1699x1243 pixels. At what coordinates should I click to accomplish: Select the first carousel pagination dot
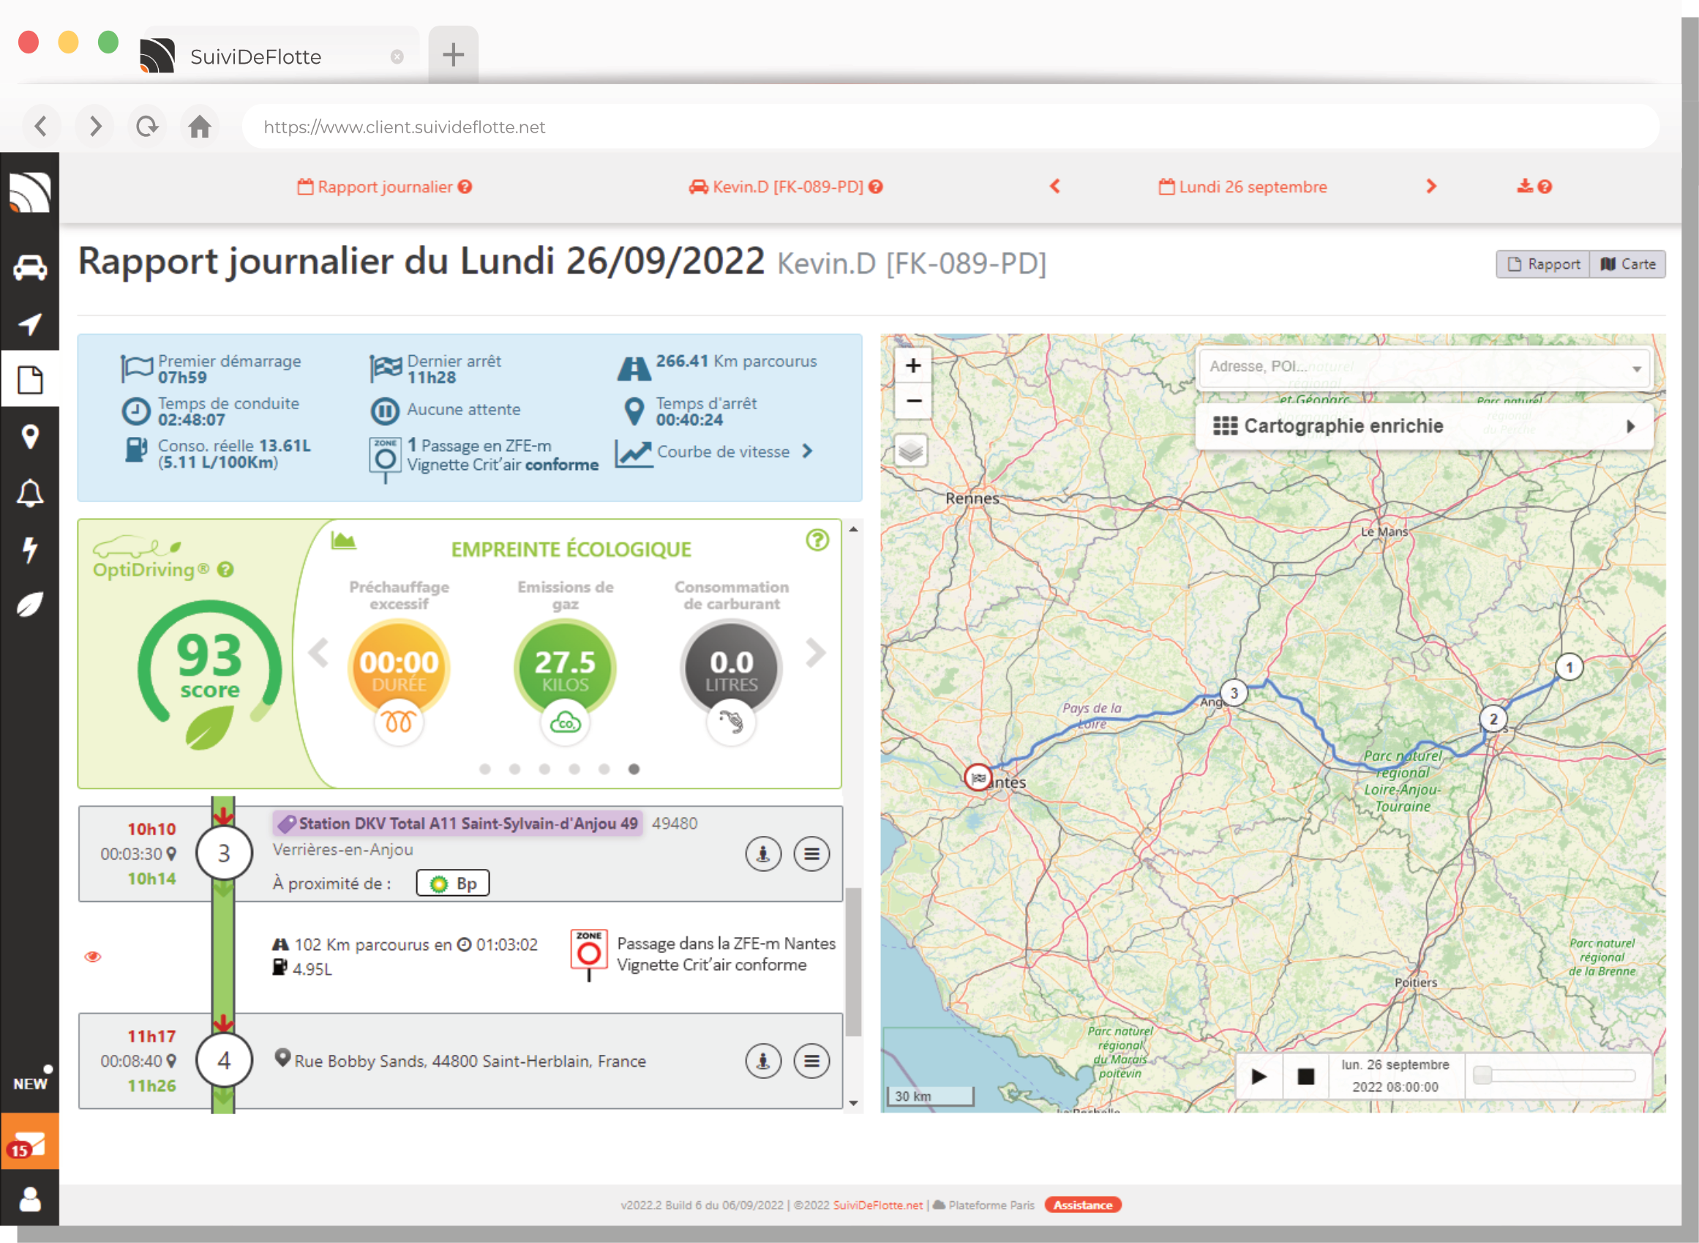tap(485, 769)
